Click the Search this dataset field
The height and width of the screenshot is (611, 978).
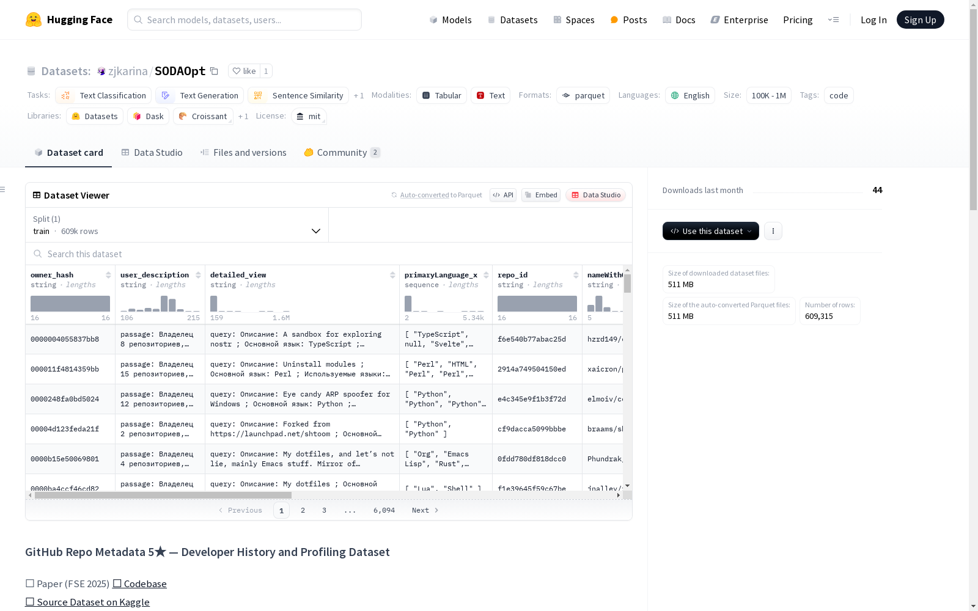tap(329, 254)
